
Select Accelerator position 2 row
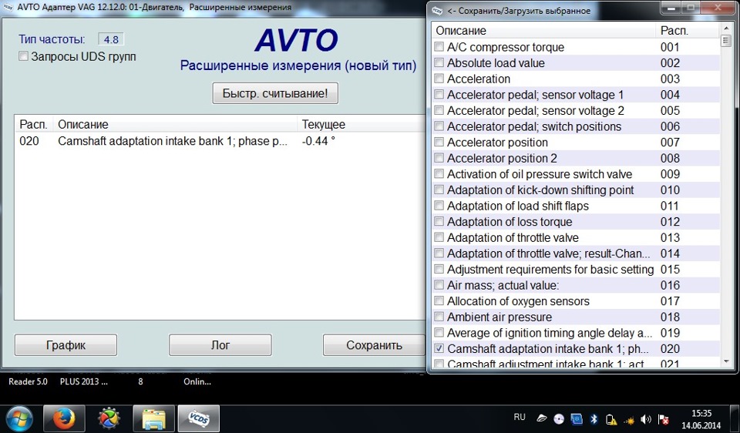[576, 158]
